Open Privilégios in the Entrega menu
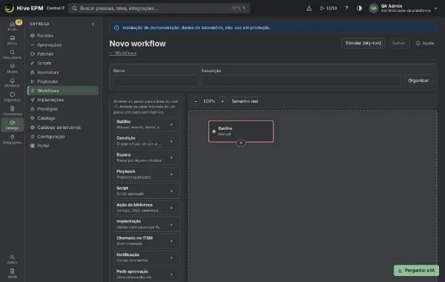This screenshot has height=282, width=445. pyautogui.click(x=63, y=109)
